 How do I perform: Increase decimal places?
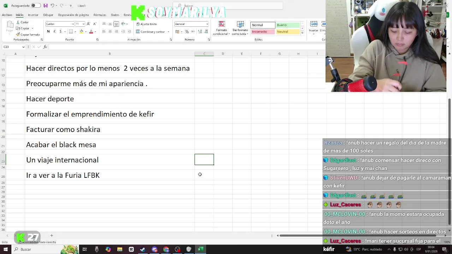pyautogui.click(x=200, y=31)
